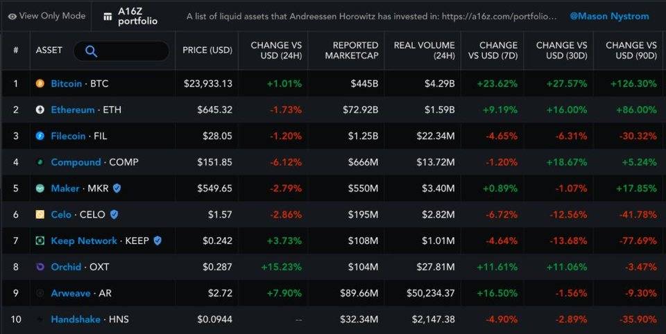Click Keep Network 90D change -77.69%

coord(638,241)
